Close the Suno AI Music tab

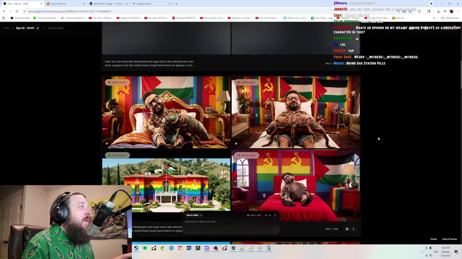84,4
